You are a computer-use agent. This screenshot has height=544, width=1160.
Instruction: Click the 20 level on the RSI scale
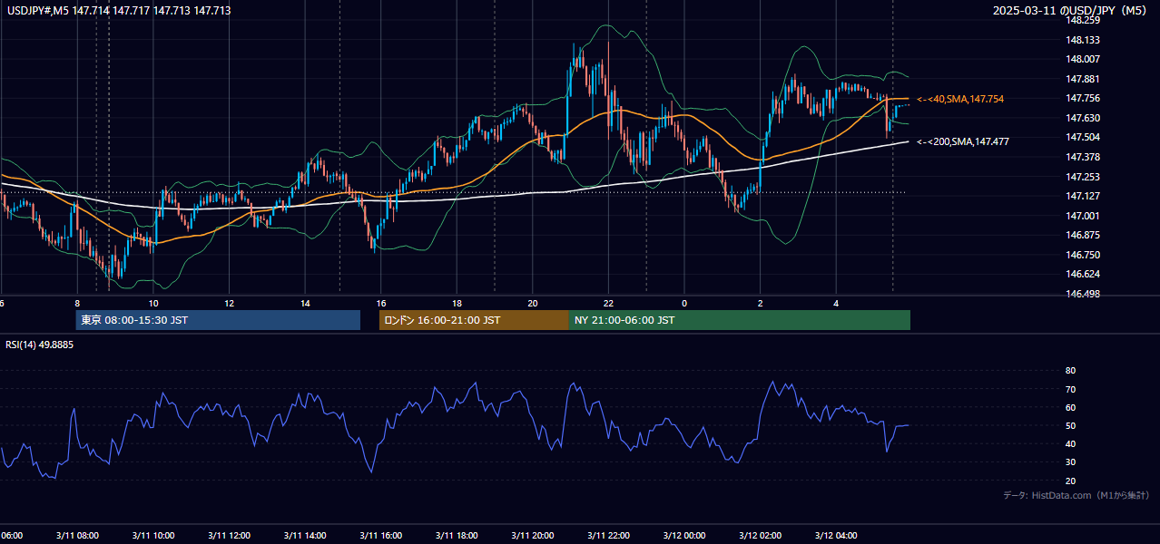tap(1070, 481)
